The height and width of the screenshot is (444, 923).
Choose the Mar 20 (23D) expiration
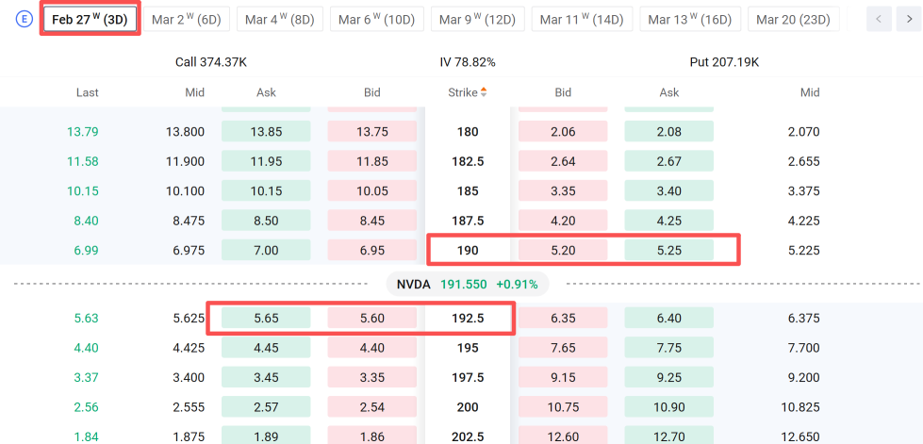tap(793, 20)
